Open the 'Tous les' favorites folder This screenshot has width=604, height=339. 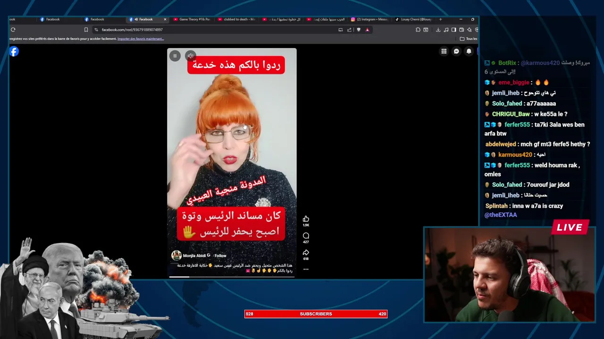tap(468, 39)
